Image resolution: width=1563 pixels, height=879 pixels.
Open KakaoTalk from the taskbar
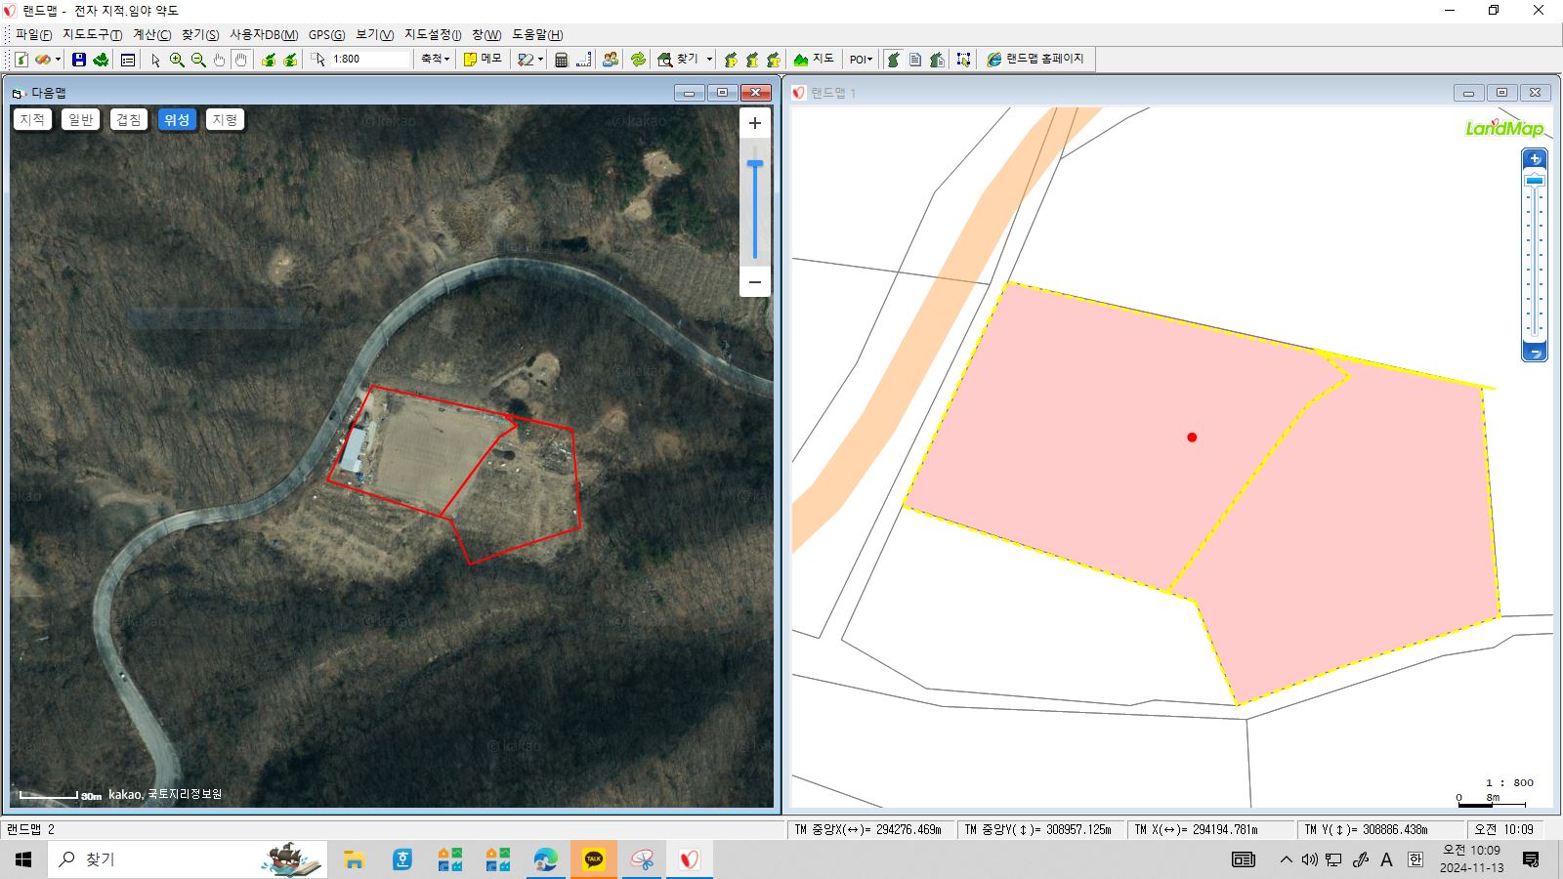coord(593,859)
